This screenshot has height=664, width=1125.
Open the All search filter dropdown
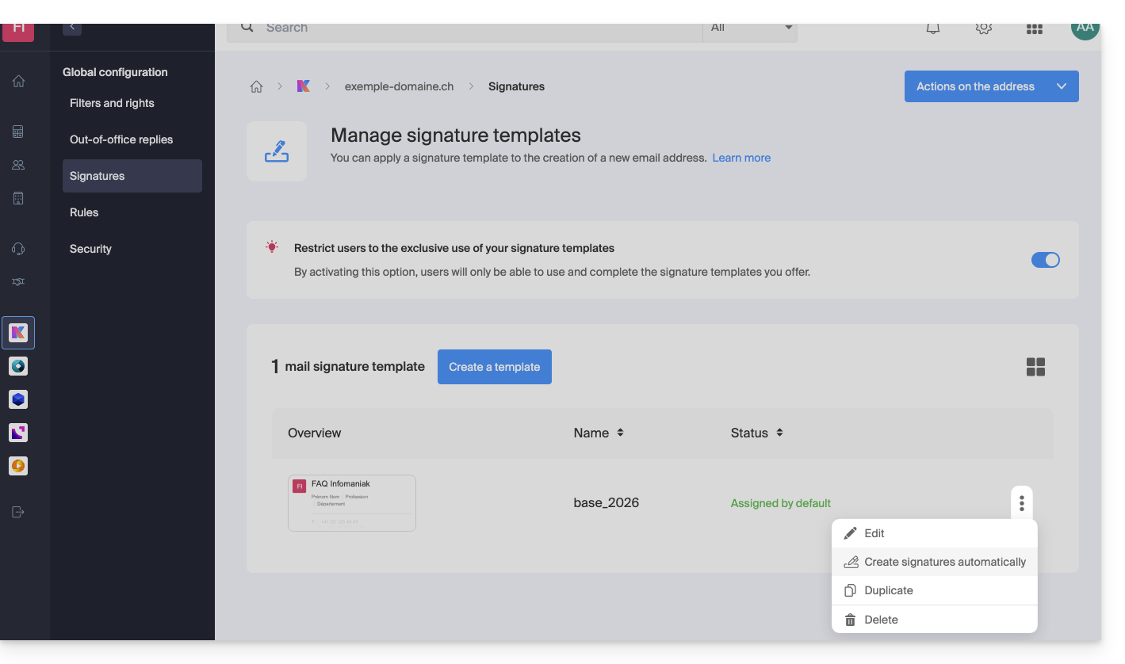750,29
